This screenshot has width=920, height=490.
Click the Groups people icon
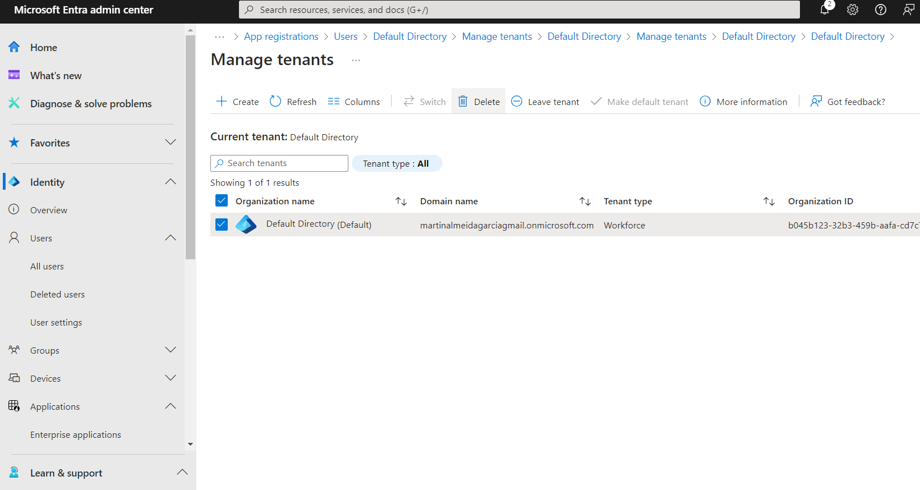[14, 350]
